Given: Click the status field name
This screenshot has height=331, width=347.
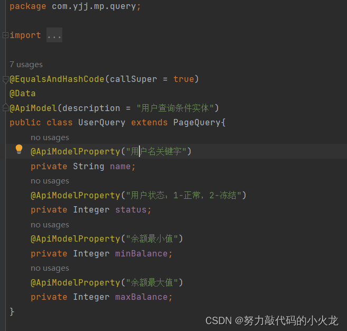Looking at the screenshot, I should (132, 210).
